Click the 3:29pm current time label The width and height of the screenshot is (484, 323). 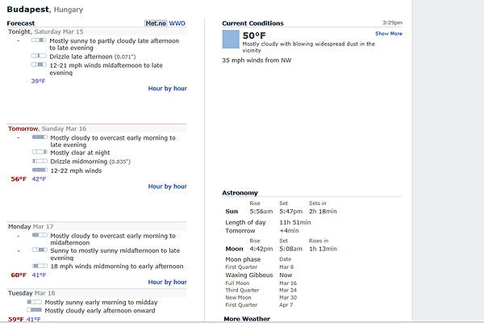pos(392,23)
